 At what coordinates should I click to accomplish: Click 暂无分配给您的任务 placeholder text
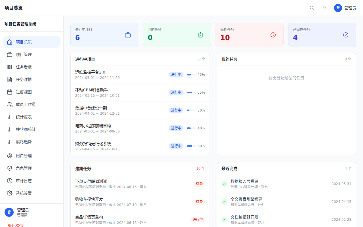click(x=286, y=78)
